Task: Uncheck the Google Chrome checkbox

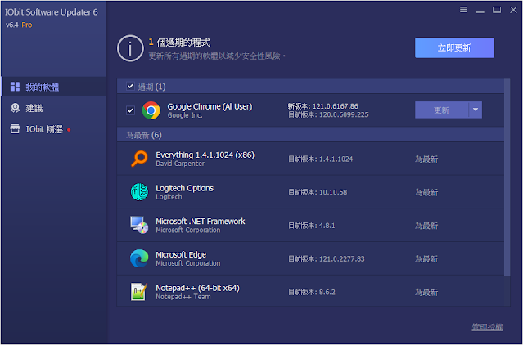Action: tap(130, 110)
